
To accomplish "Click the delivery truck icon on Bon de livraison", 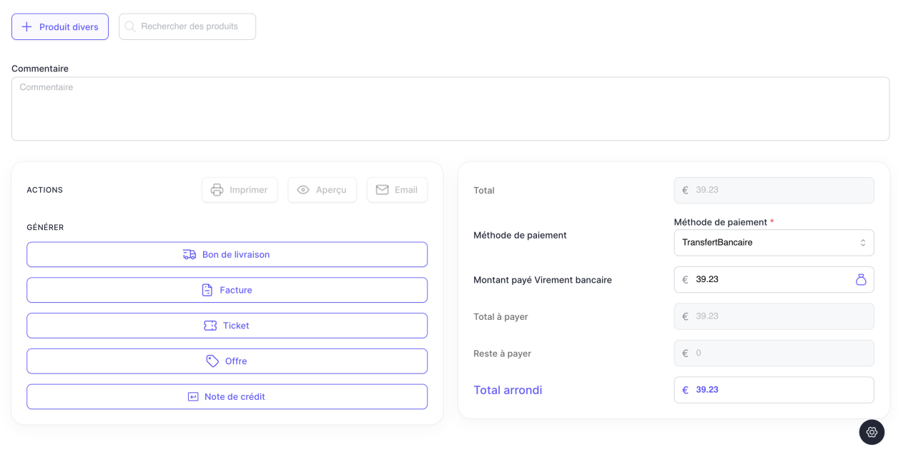I will click(x=189, y=254).
